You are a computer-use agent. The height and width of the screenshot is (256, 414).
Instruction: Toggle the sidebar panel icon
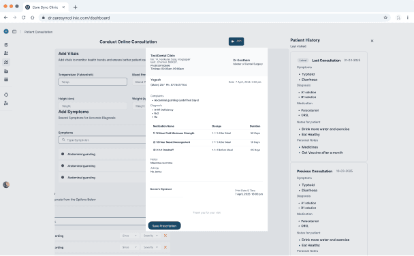(x=14, y=32)
